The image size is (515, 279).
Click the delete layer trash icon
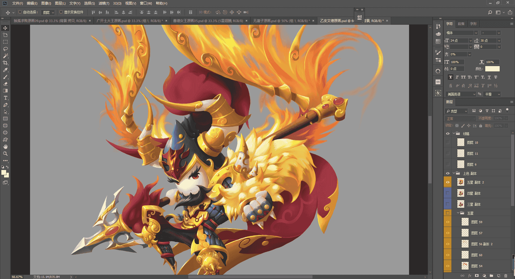(x=506, y=276)
